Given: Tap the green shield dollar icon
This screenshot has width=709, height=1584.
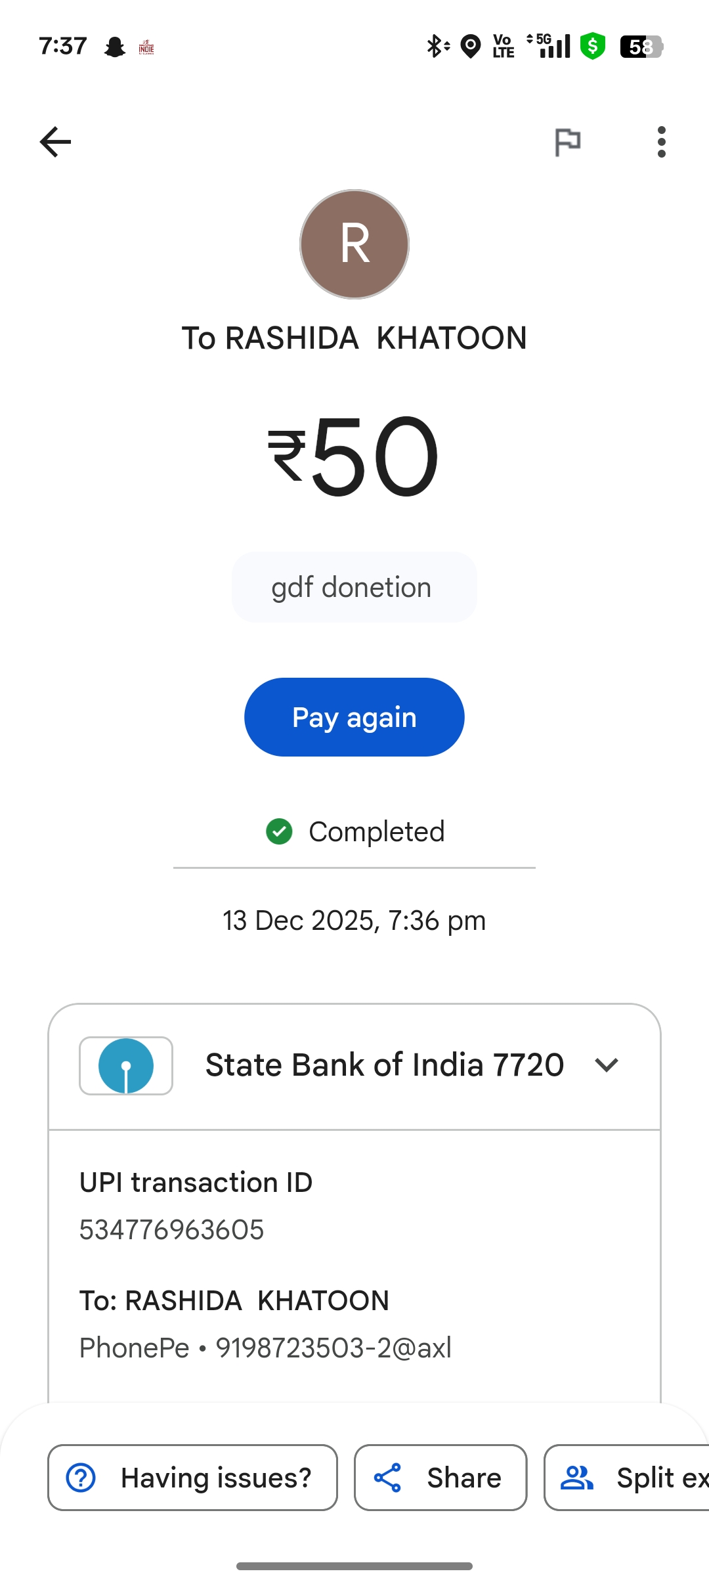Looking at the screenshot, I should (593, 47).
